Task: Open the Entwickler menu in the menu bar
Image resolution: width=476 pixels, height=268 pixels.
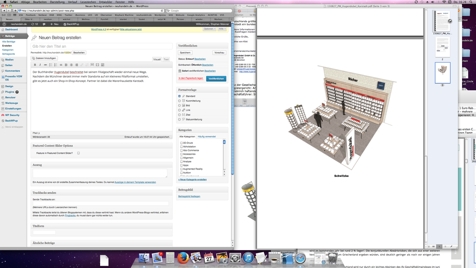Action: coord(106,2)
